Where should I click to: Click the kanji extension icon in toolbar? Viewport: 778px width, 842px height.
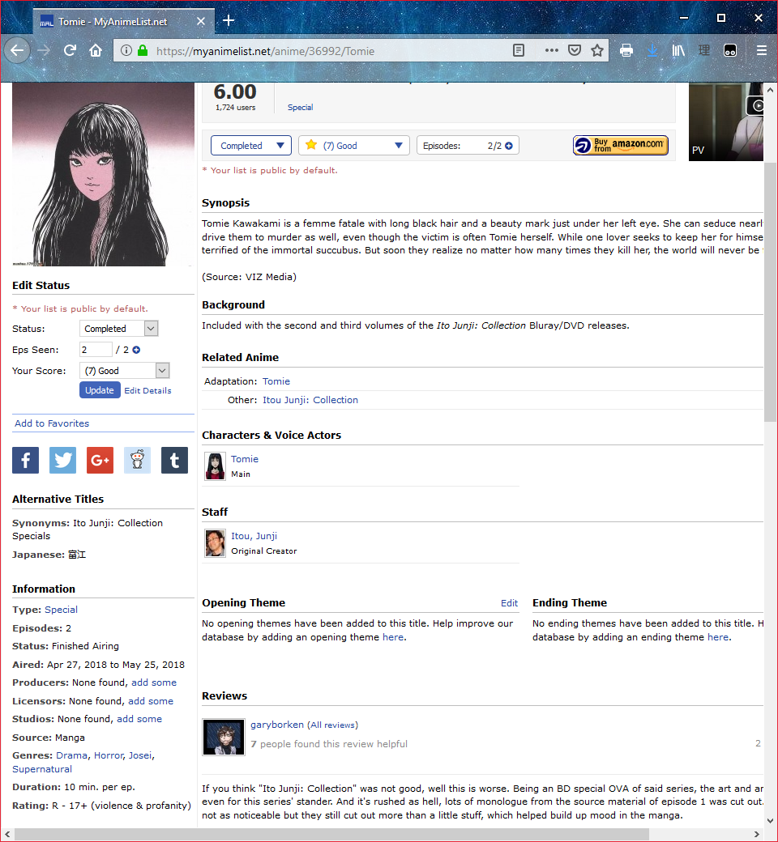click(x=703, y=51)
